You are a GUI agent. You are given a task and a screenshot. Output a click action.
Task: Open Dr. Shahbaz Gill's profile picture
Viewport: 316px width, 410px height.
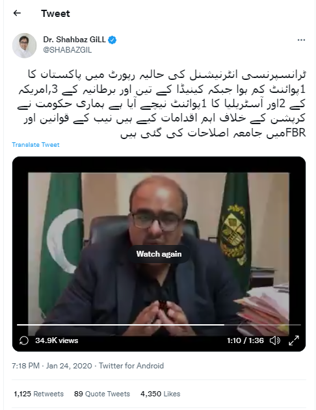click(24, 45)
